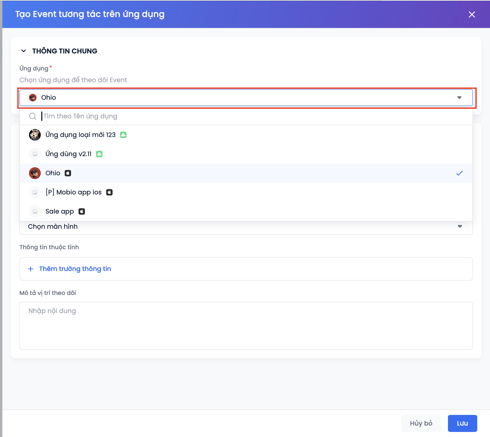
Task: Click the Apple badge beside Sale app
Action: point(82,211)
